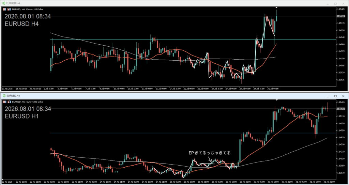Click the chart shift triangle in H4 chart
Viewport: 349px width, 185px height.
(x=276, y=8)
